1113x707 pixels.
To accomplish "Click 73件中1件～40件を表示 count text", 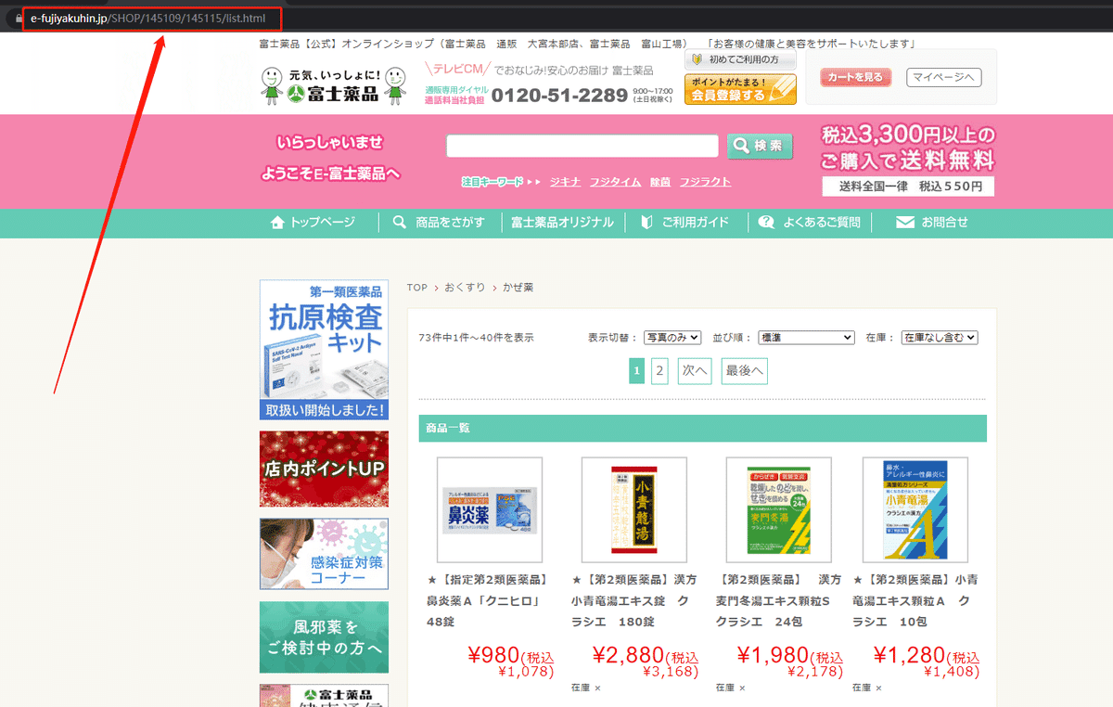I will tap(477, 338).
